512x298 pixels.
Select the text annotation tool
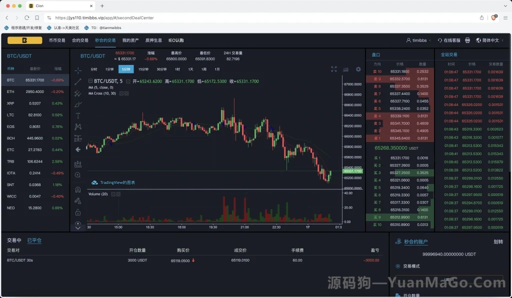tap(77, 115)
